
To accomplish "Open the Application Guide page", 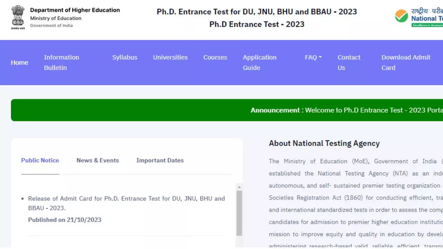I will (x=260, y=63).
